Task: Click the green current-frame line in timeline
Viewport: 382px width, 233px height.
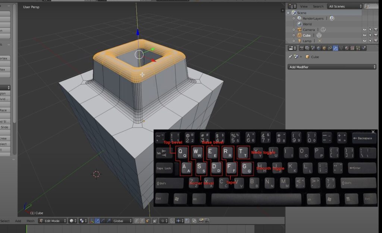Action: coord(26,229)
